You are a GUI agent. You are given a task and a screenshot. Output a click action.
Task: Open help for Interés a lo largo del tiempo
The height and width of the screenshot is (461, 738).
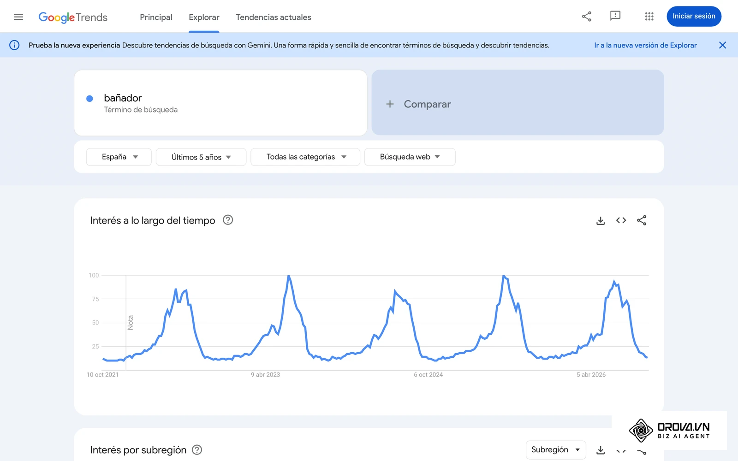[x=228, y=220]
